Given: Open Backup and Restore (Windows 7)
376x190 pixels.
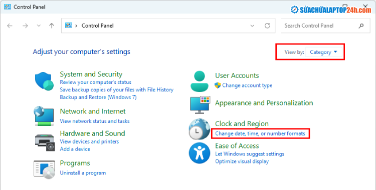Looking at the screenshot, I should (98, 97).
